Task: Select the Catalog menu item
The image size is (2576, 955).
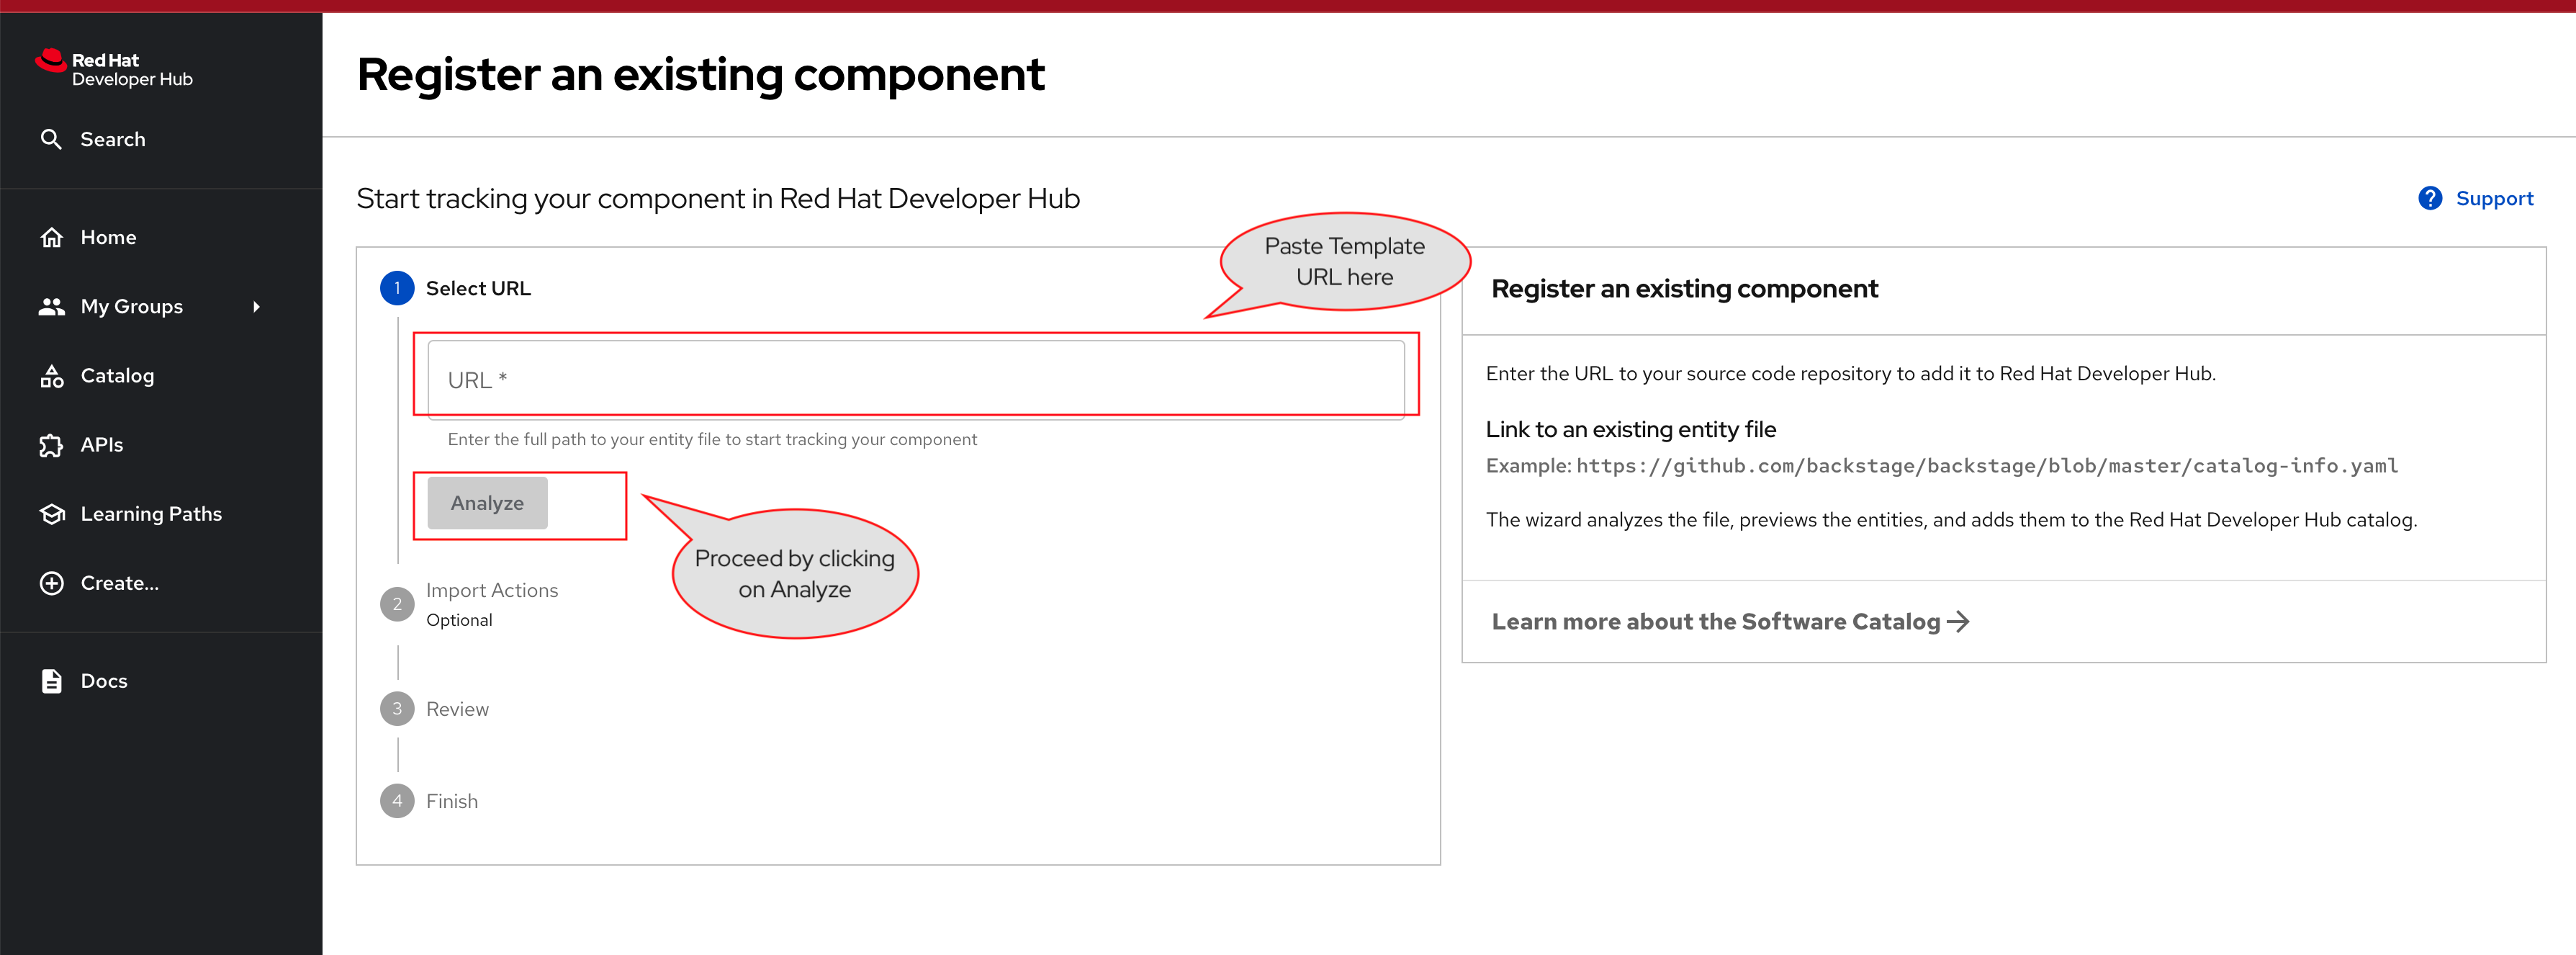Action: [x=117, y=375]
